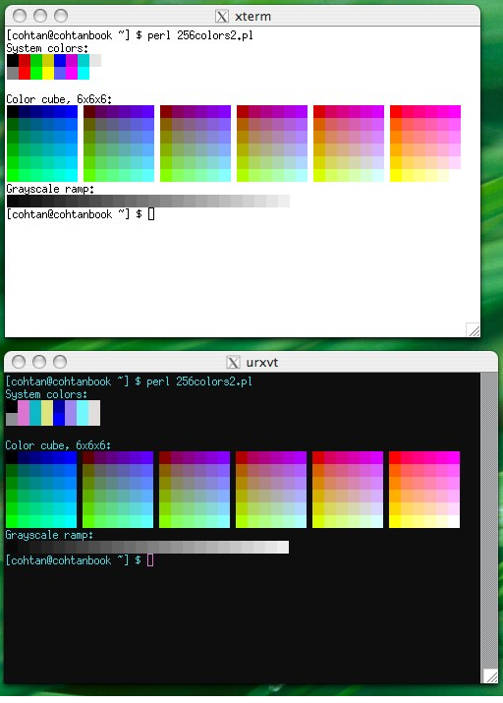Click the urxvt vertical scrollbar track
The height and width of the screenshot is (703, 503).
pos(488,520)
